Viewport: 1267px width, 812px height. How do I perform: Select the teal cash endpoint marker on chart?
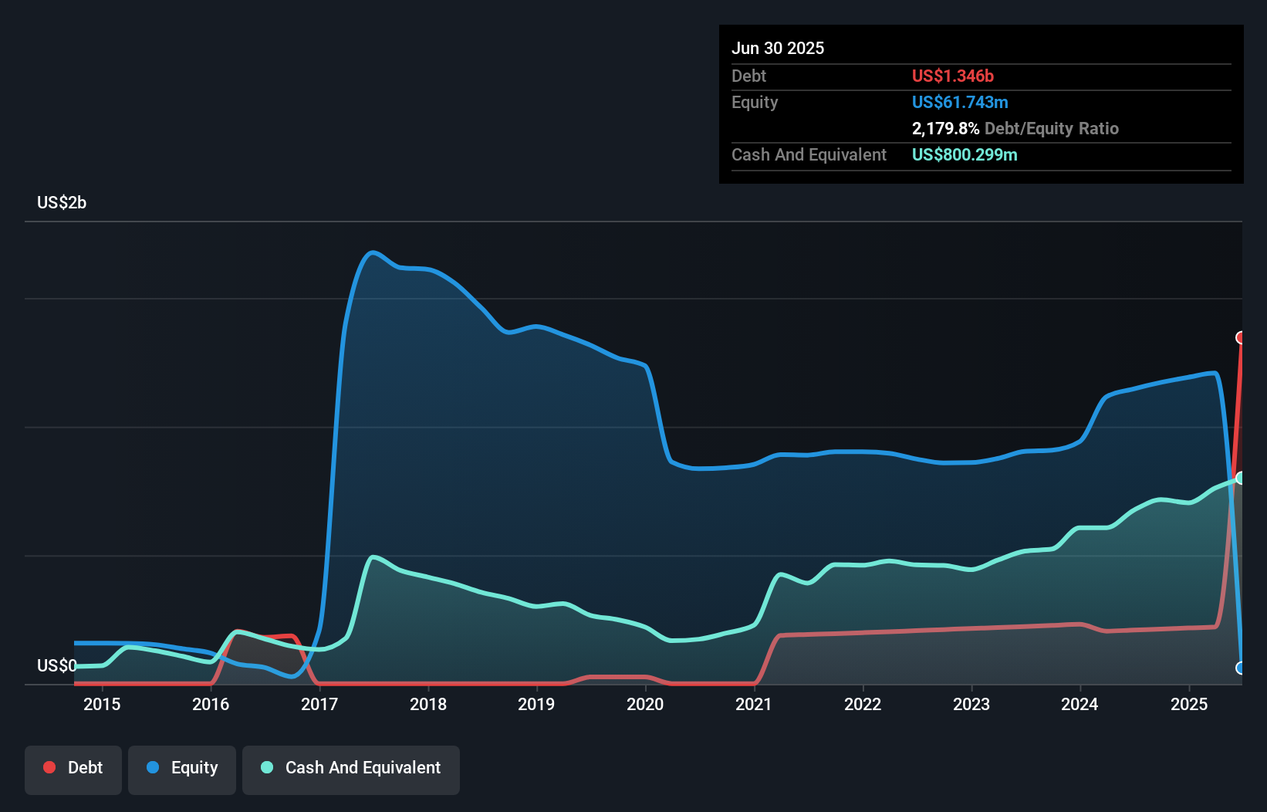(1241, 477)
